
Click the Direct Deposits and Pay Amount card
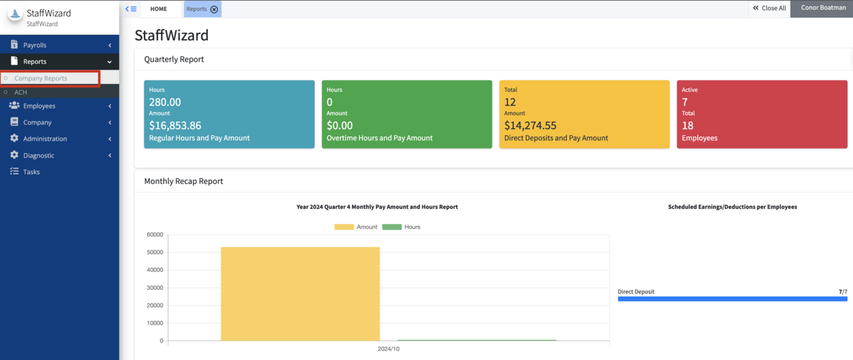[584, 114]
